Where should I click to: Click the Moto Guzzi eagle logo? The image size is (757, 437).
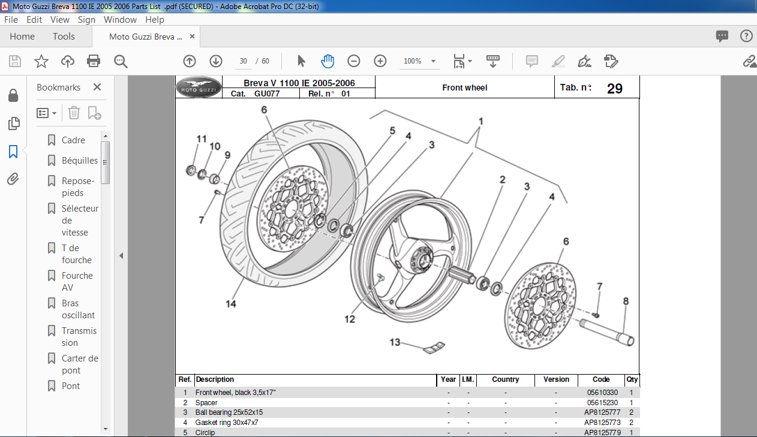point(199,88)
